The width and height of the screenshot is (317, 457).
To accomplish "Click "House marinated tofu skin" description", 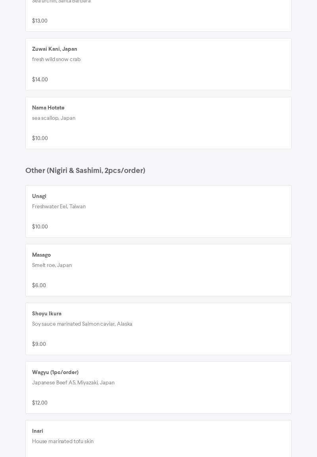I will pos(63,442).
